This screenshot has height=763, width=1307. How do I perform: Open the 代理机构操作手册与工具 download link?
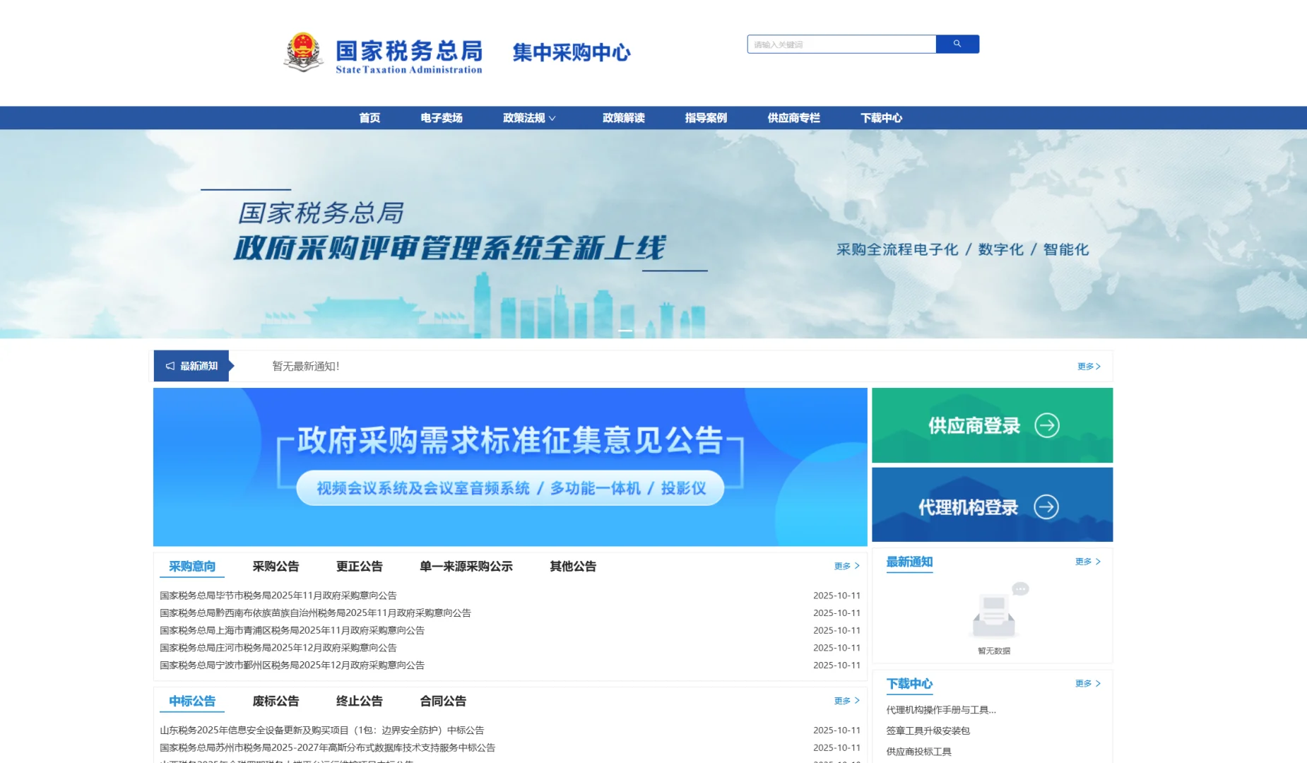(941, 710)
